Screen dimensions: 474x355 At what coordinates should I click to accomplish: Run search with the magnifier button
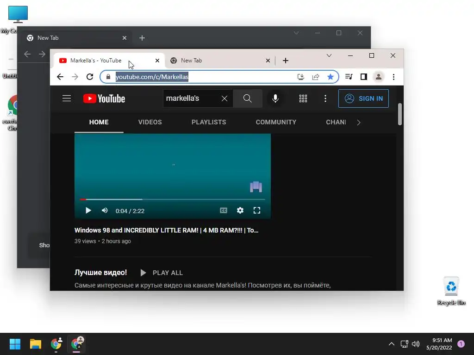(247, 98)
